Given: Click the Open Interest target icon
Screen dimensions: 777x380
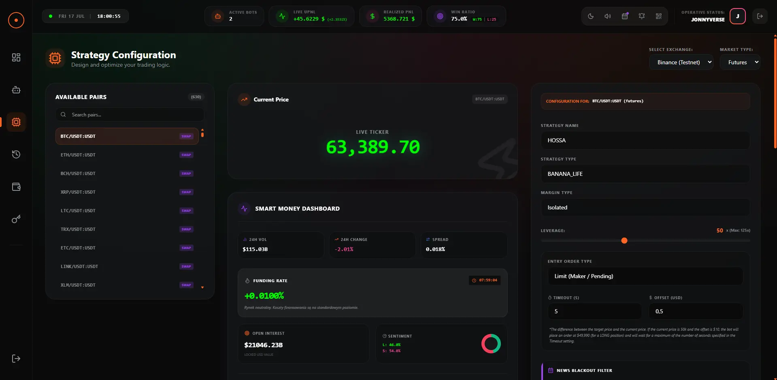Looking at the screenshot, I should pyautogui.click(x=247, y=333).
